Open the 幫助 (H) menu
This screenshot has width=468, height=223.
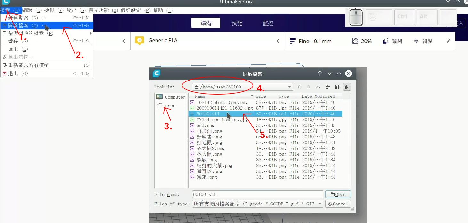click(163, 10)
